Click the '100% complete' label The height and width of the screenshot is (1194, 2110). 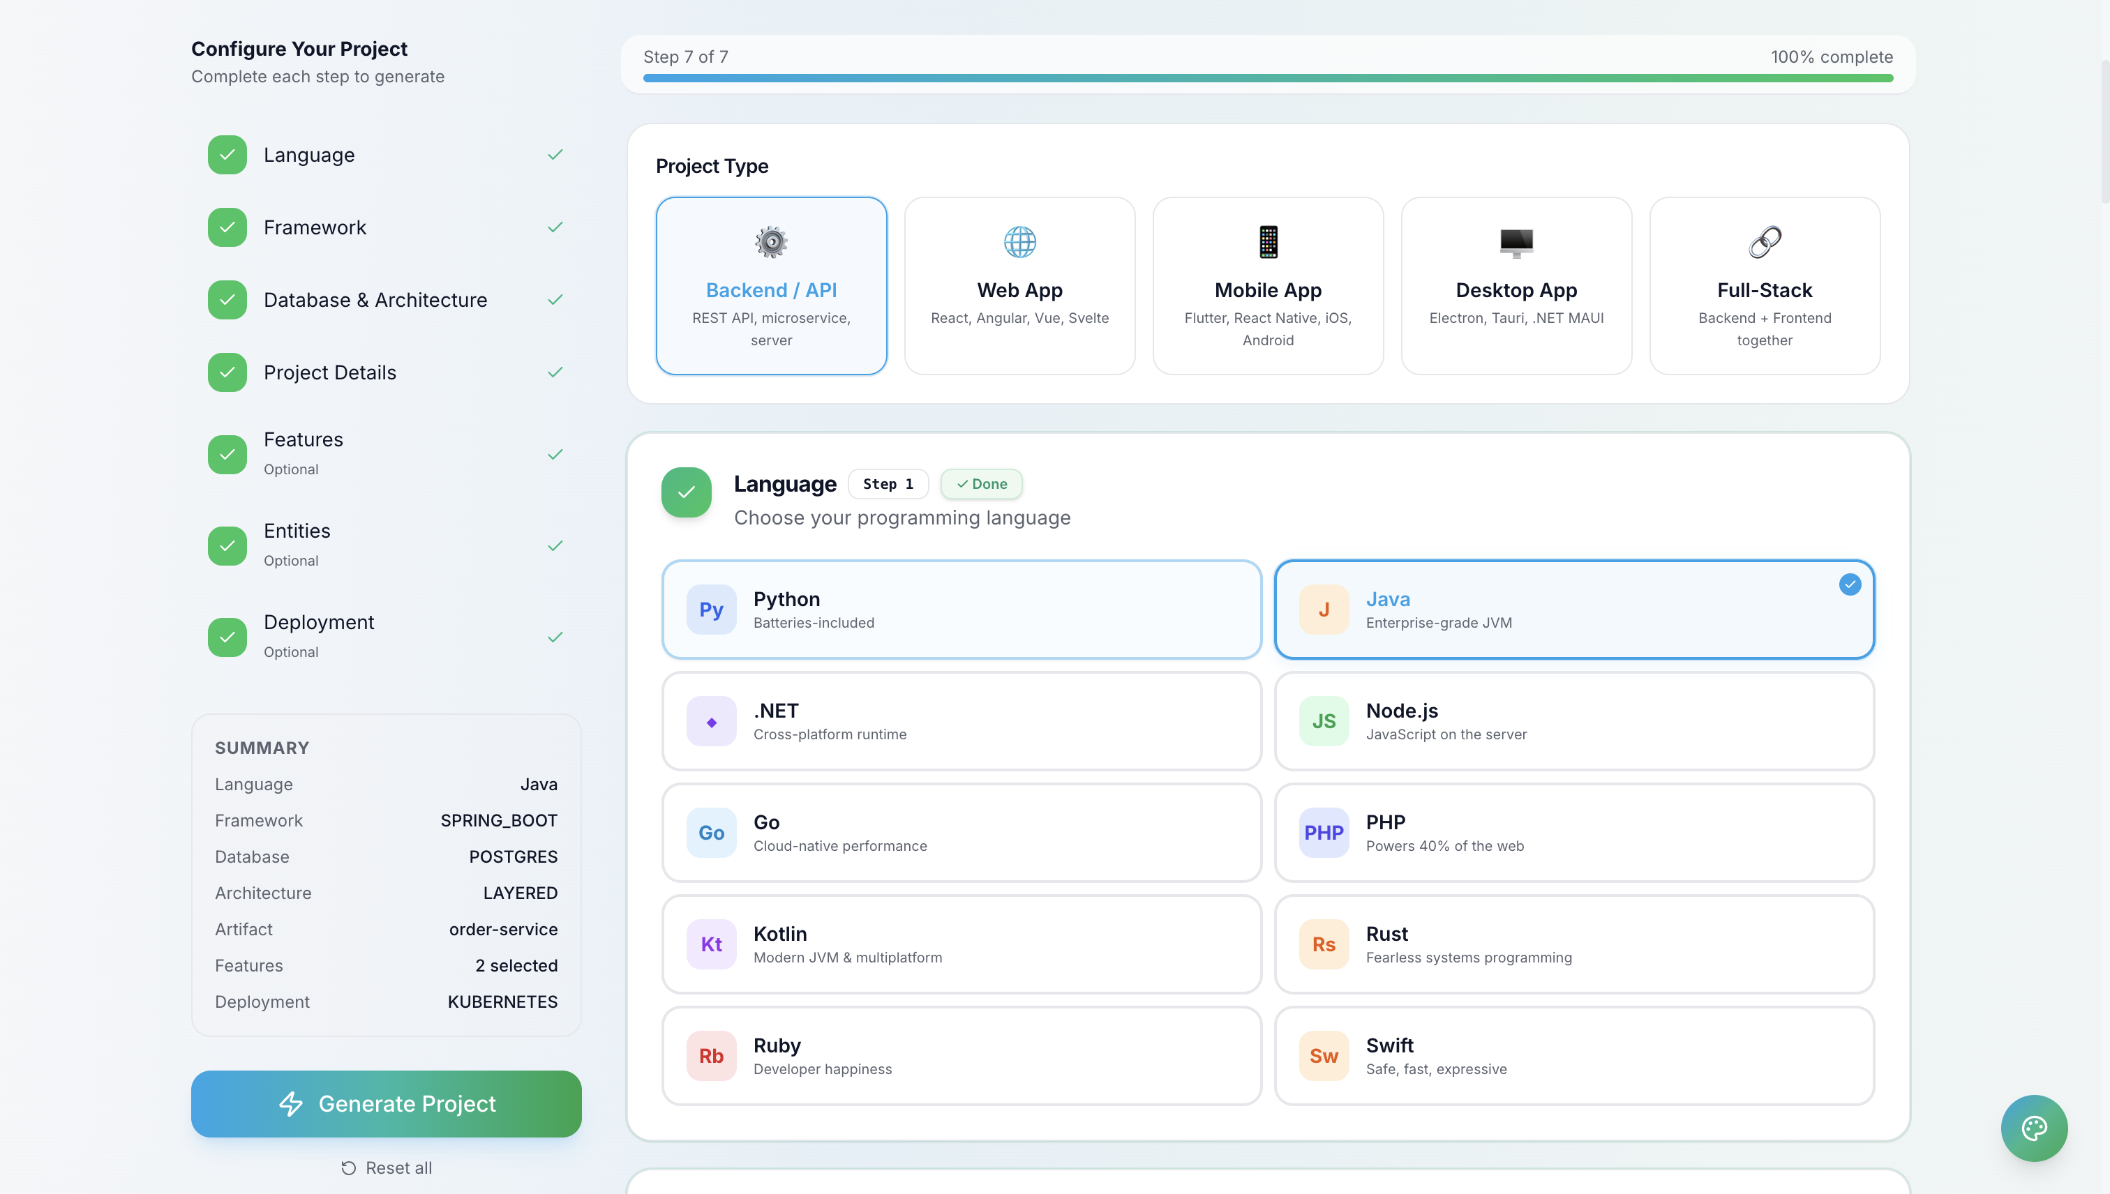(1831, 56)
